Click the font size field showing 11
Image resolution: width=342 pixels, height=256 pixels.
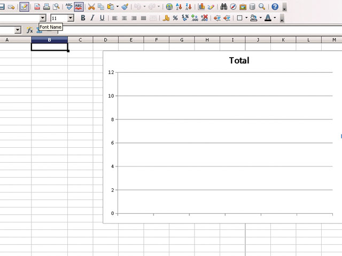click(59, 18)
